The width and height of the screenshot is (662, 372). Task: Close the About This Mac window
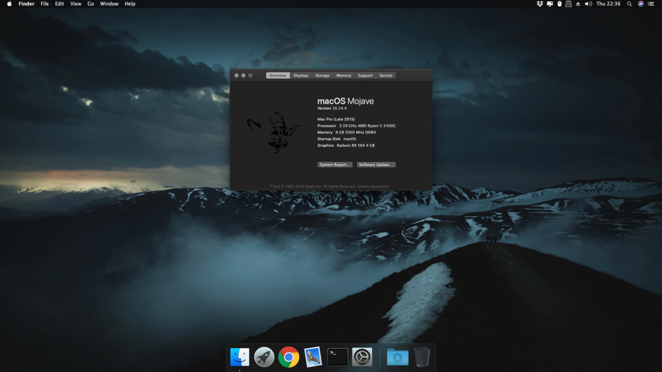236,75
